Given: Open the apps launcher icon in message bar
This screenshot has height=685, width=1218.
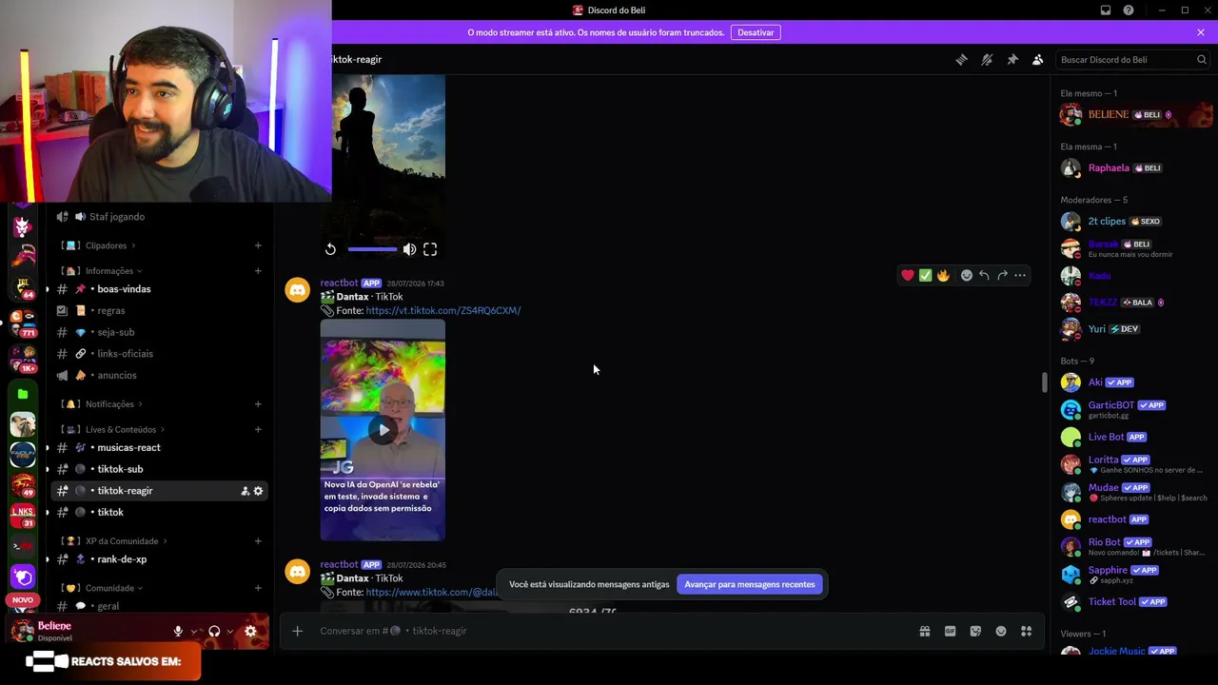Looking at the screenshot, I should (1027, 631).
